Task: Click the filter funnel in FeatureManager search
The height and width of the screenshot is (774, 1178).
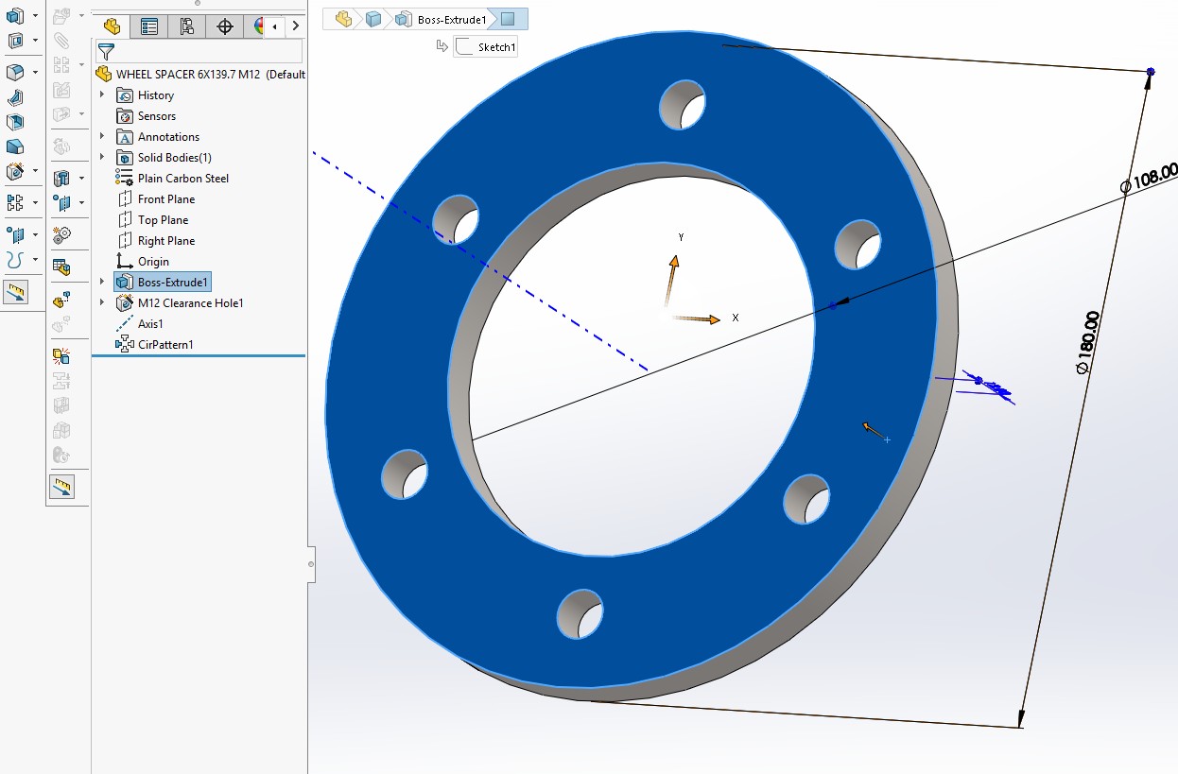Action: click(107, 51)
